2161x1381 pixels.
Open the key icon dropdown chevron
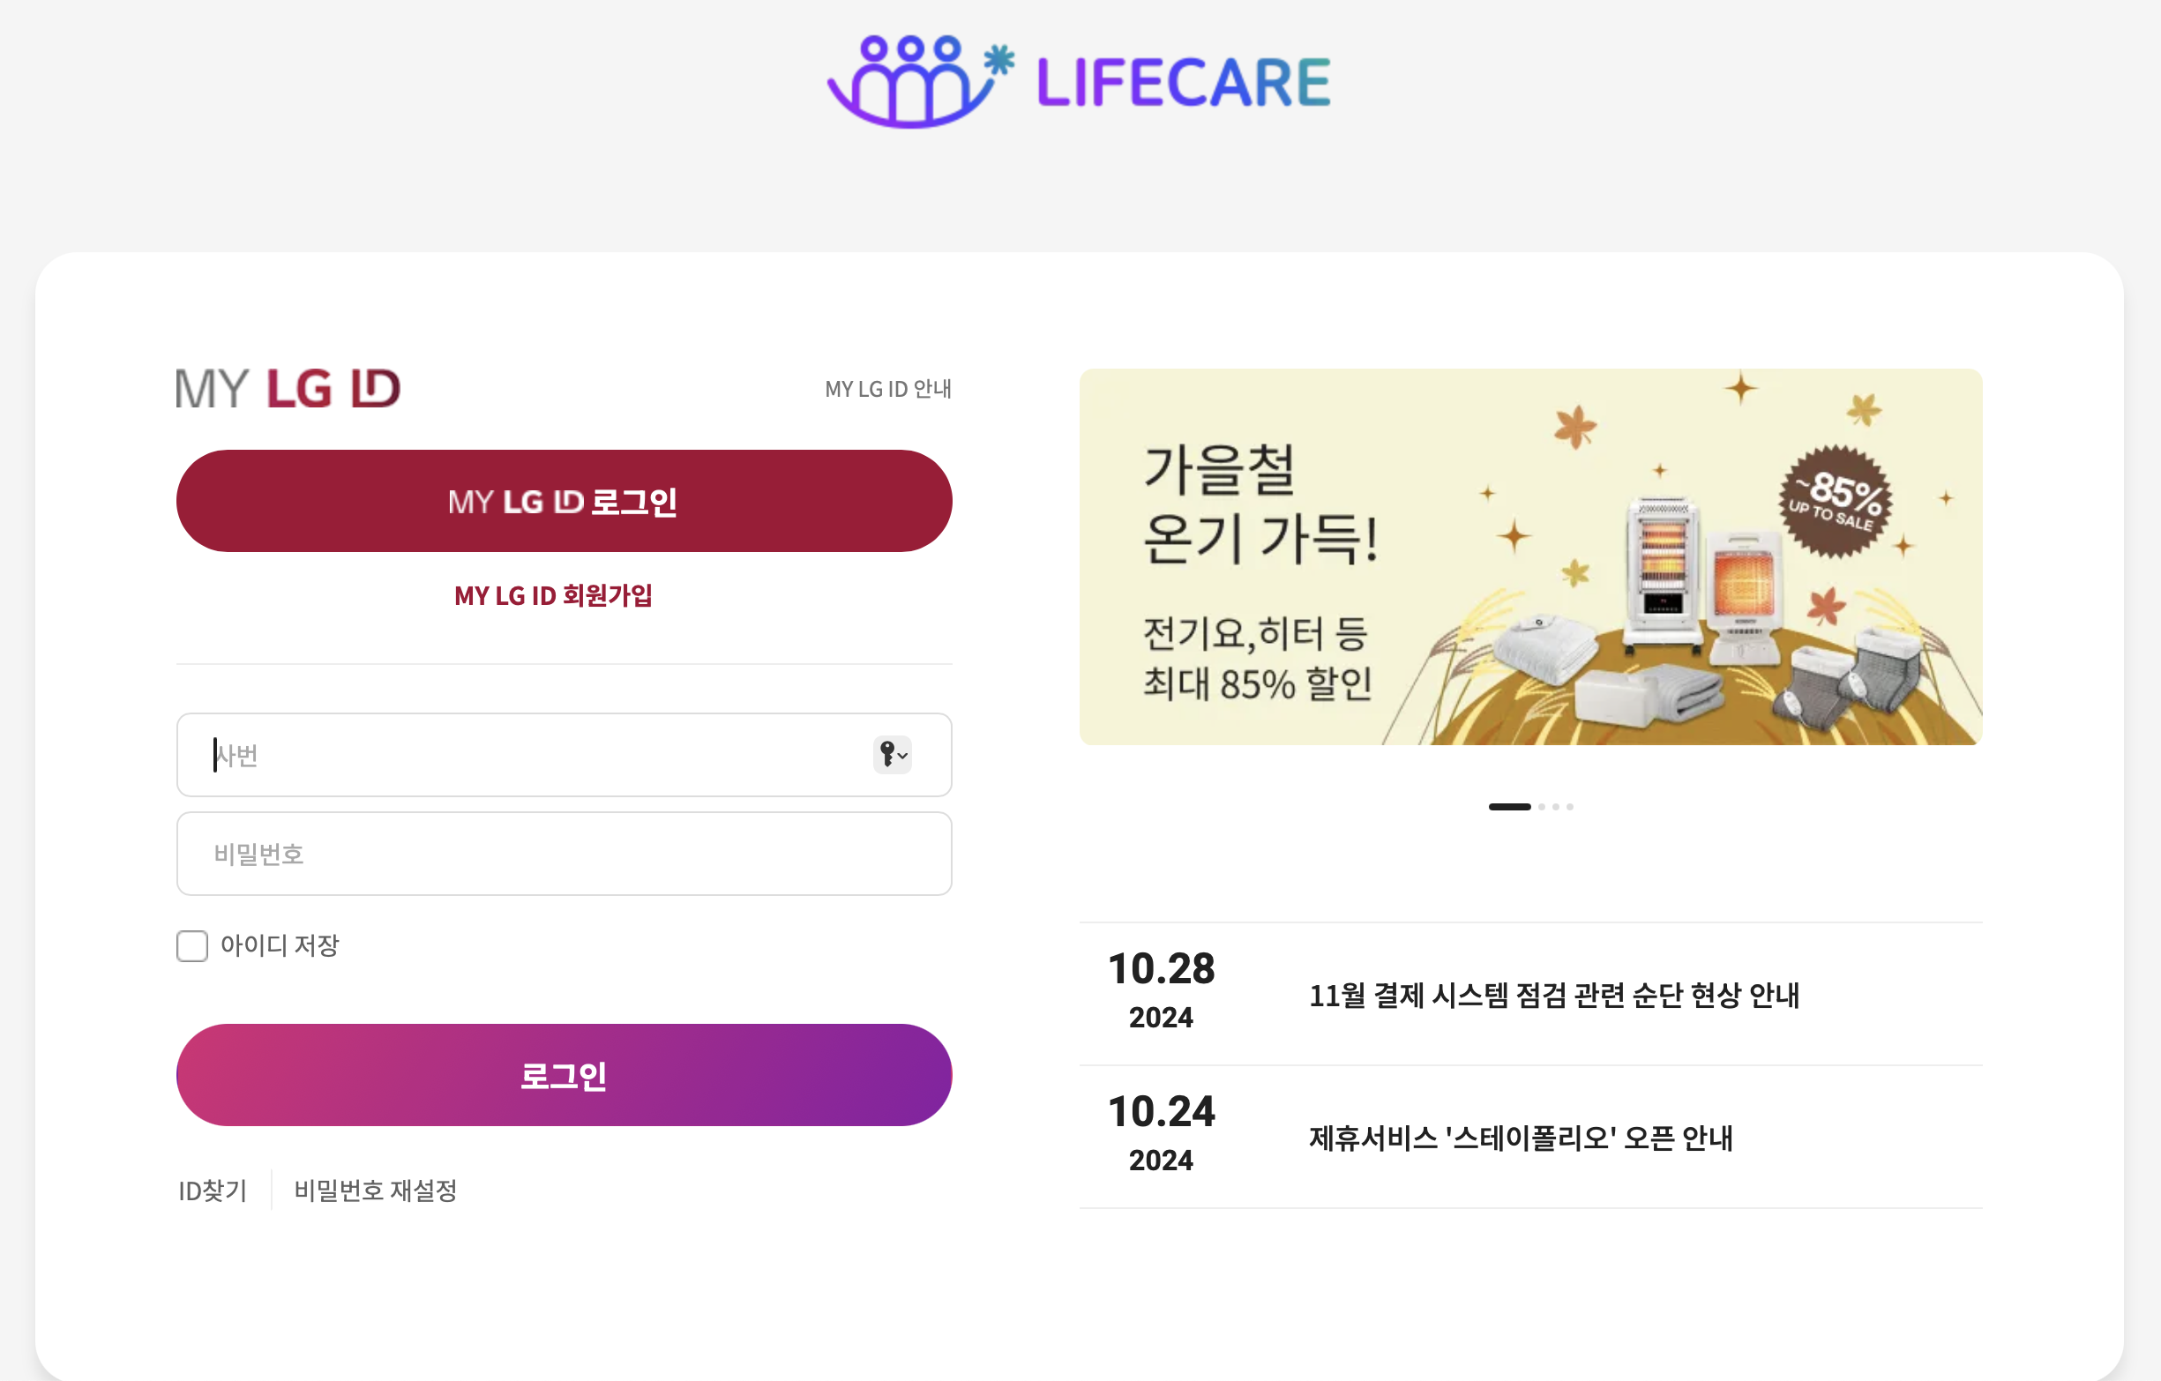(x=905, y=758)
